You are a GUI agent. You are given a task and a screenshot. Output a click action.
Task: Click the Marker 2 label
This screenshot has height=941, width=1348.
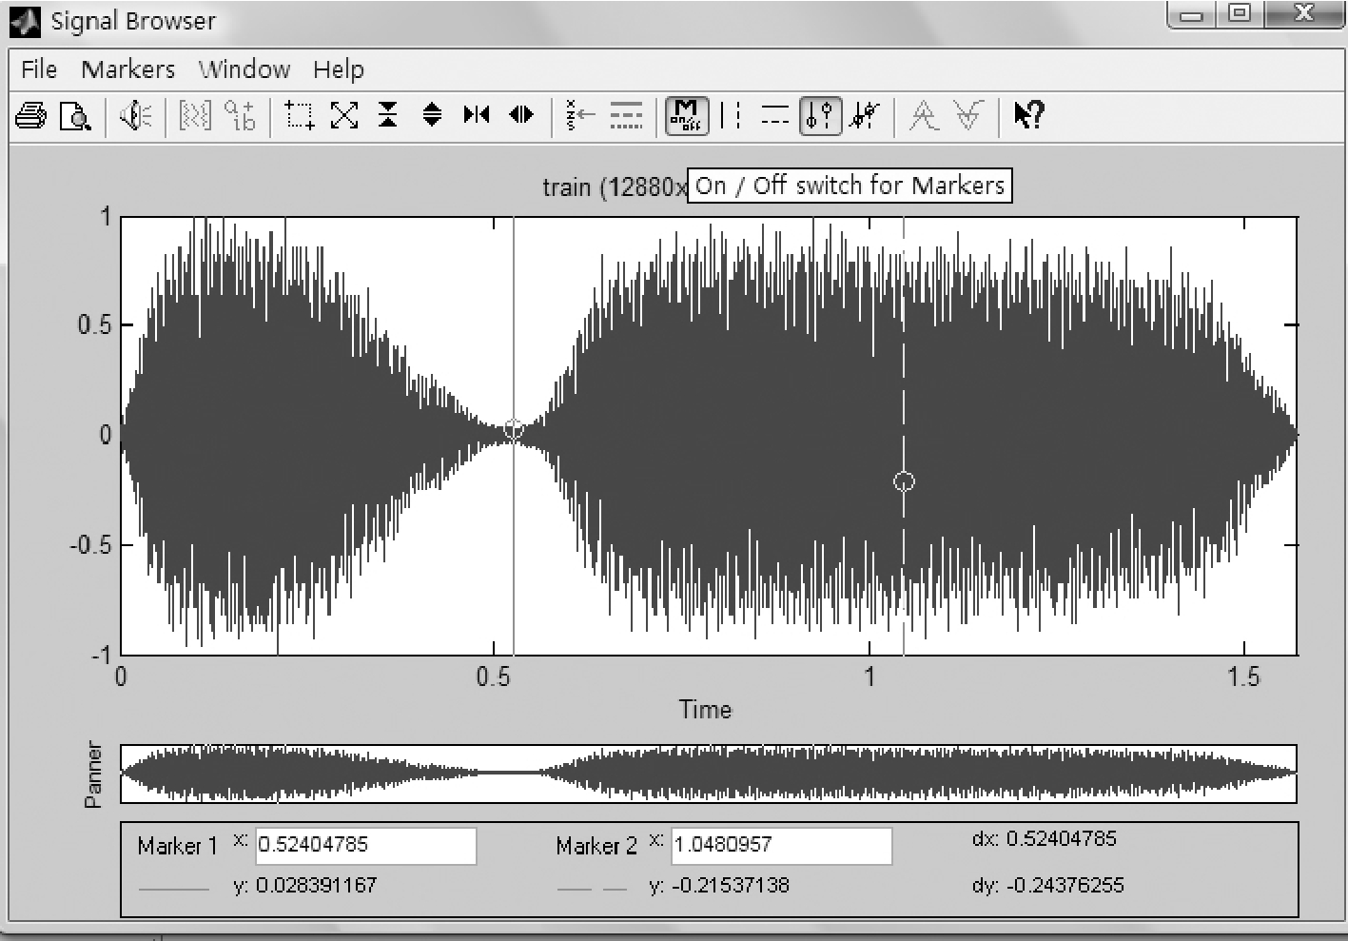tap(596, 846)
